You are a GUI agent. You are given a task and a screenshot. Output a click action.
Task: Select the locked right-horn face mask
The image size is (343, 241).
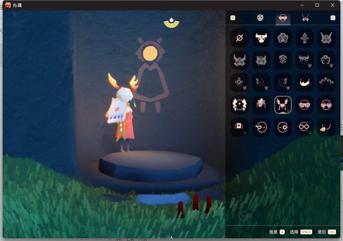pyautogui.click(x=283, y=83)
